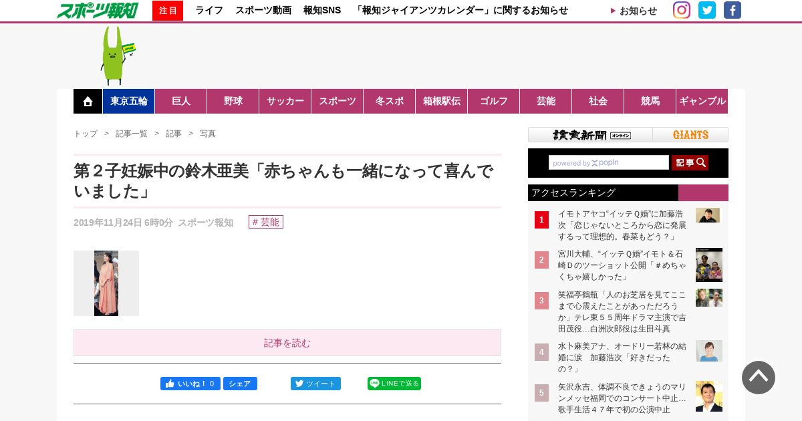Open the サッカー section
Screen dimensions: 802x421
(285, 102)
